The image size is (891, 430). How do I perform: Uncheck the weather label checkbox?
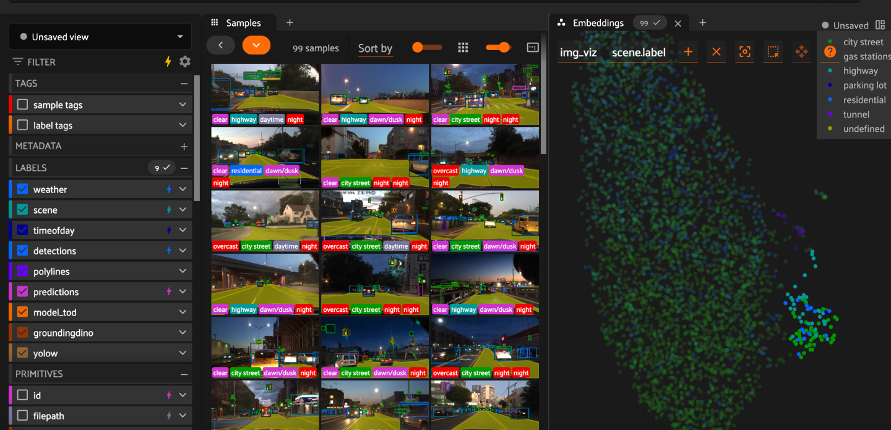click(x=23, y=189)
